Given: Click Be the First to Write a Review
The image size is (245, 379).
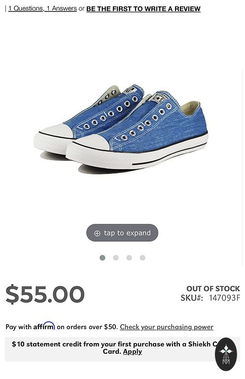Looking at the screenshot, I should pyautogui.click(x=143, y=9).
